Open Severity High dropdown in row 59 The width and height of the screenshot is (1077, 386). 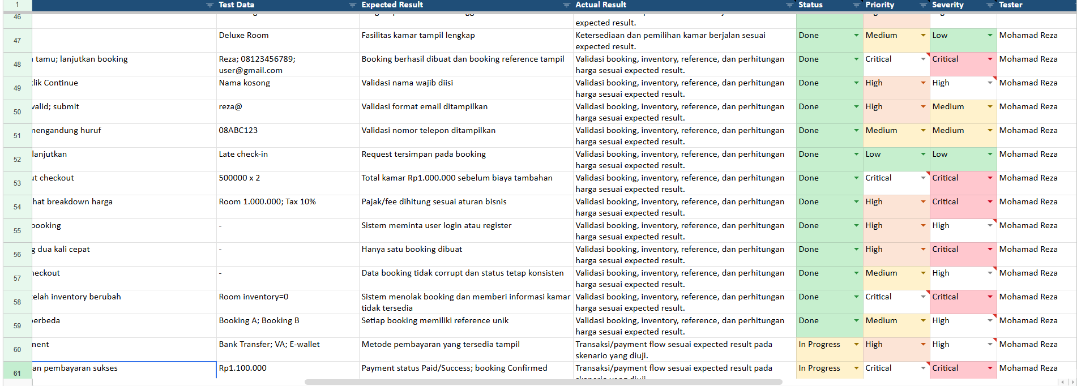[990, 320]
